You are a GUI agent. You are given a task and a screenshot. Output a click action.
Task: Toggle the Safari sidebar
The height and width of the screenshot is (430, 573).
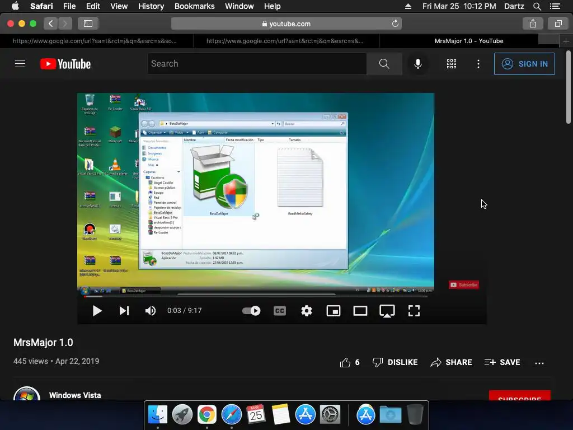88,24
